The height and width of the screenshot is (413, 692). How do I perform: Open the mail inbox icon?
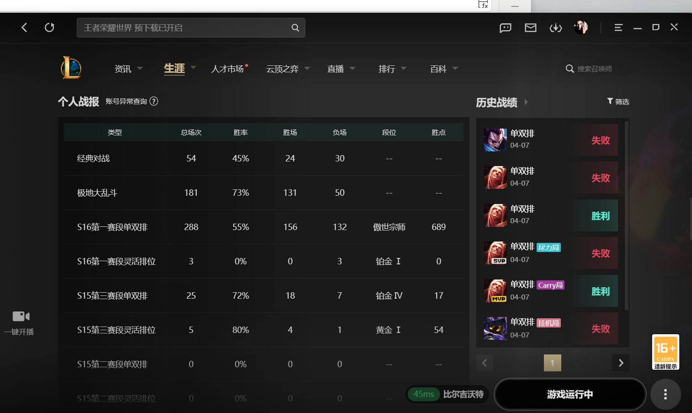click(530, 27)
